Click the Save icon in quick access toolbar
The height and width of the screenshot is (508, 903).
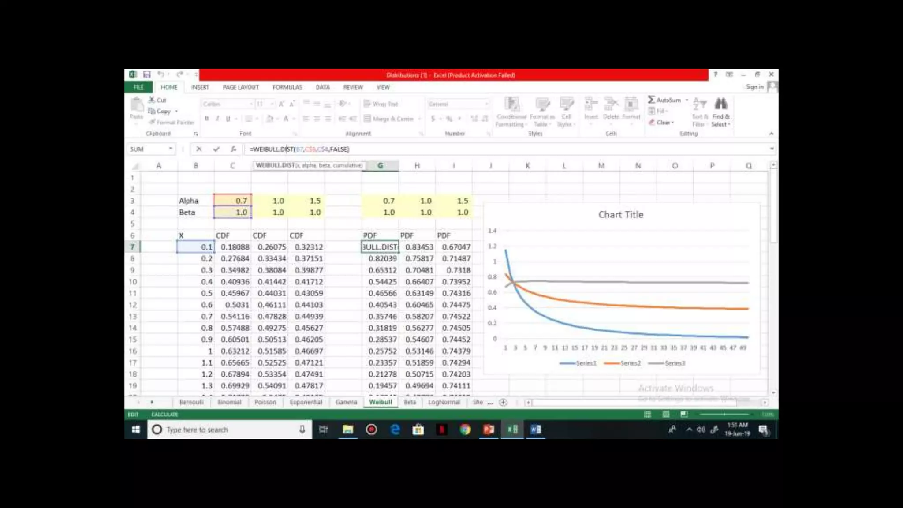pos(147,75)
